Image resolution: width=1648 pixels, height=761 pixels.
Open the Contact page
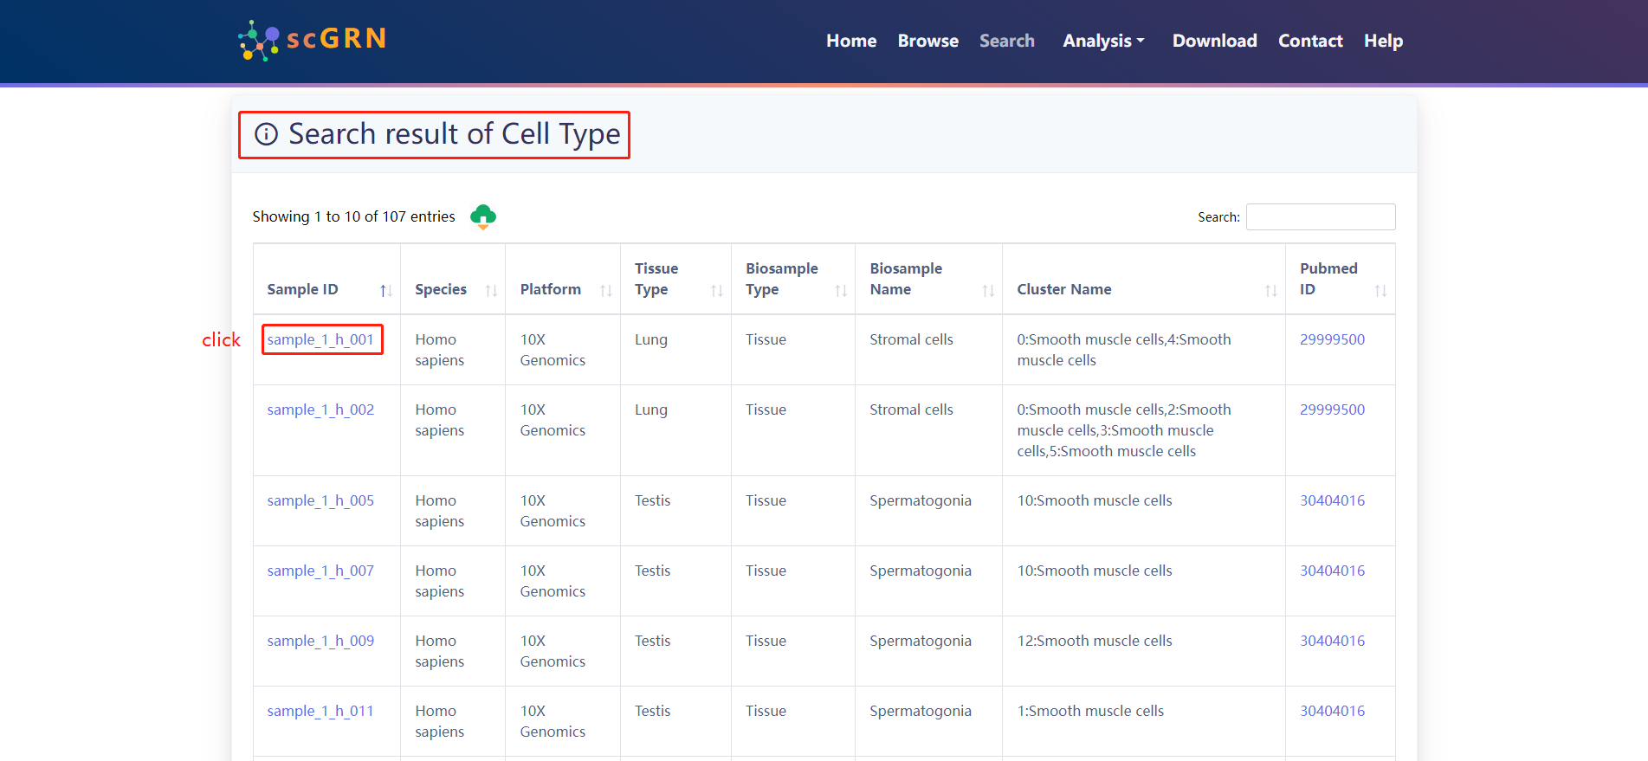point(1310,41)
